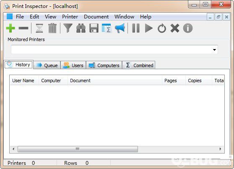This screenshot has height=169, width=234.
Task: Expand the Monitored Printers dropdown arrow
Action: 214,50
